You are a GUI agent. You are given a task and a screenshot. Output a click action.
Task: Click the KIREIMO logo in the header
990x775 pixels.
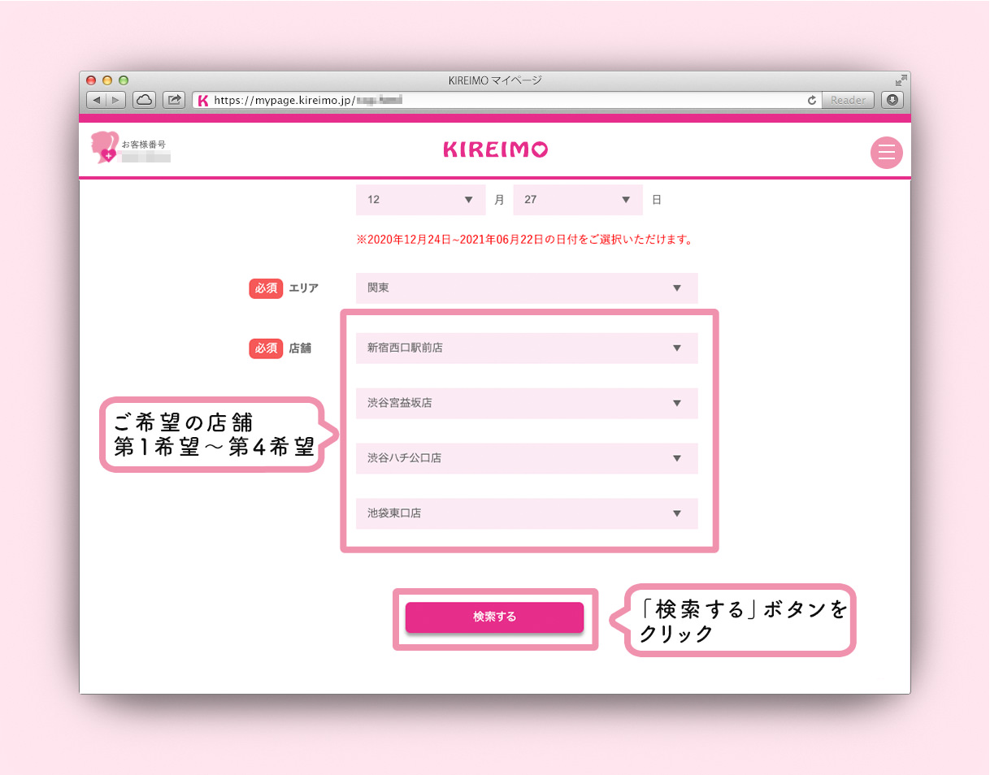click(495, 149)
